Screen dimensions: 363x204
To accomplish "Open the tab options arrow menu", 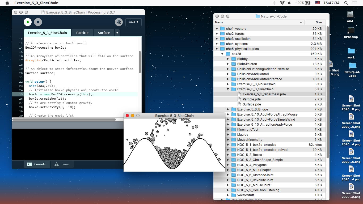I will point(117,33).
